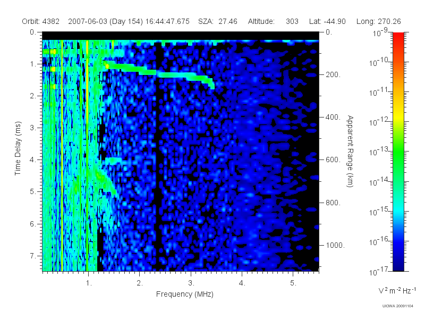Click the colorbar label '10^-13'
This screenshot has height=319, width=425.
click(379, 152)
